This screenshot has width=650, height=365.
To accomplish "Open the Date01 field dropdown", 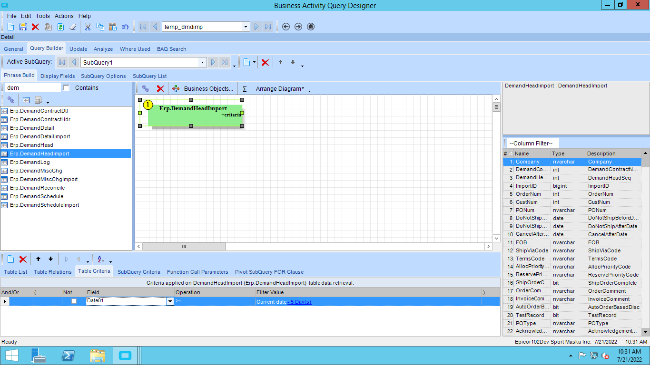I will point(170,301).
